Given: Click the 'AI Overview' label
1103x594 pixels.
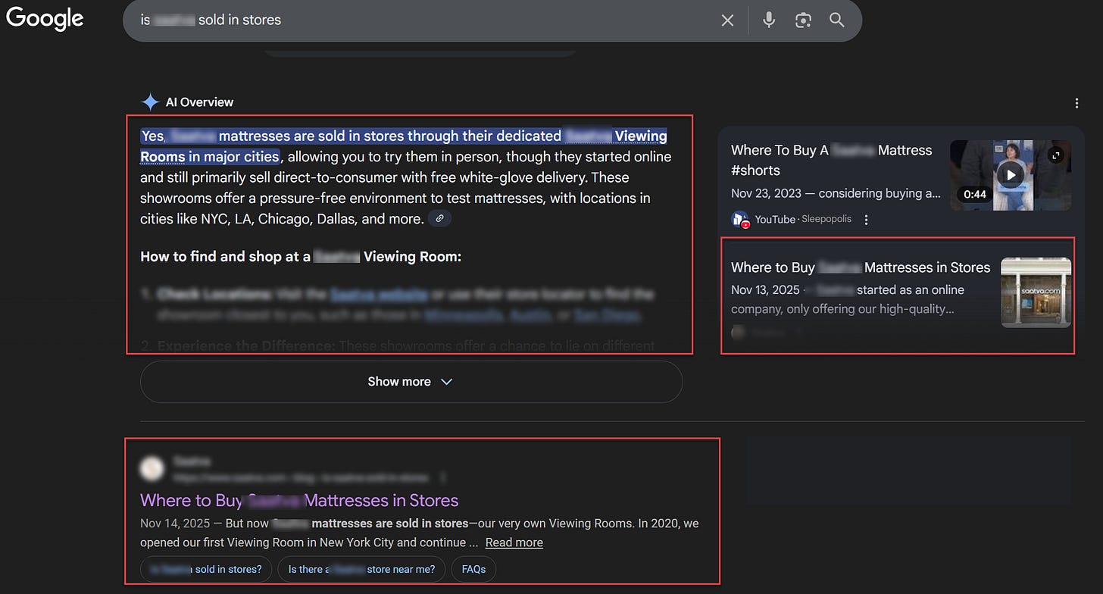Looking at the screenshot, I should pyautogui.click(x=199, y=102).
